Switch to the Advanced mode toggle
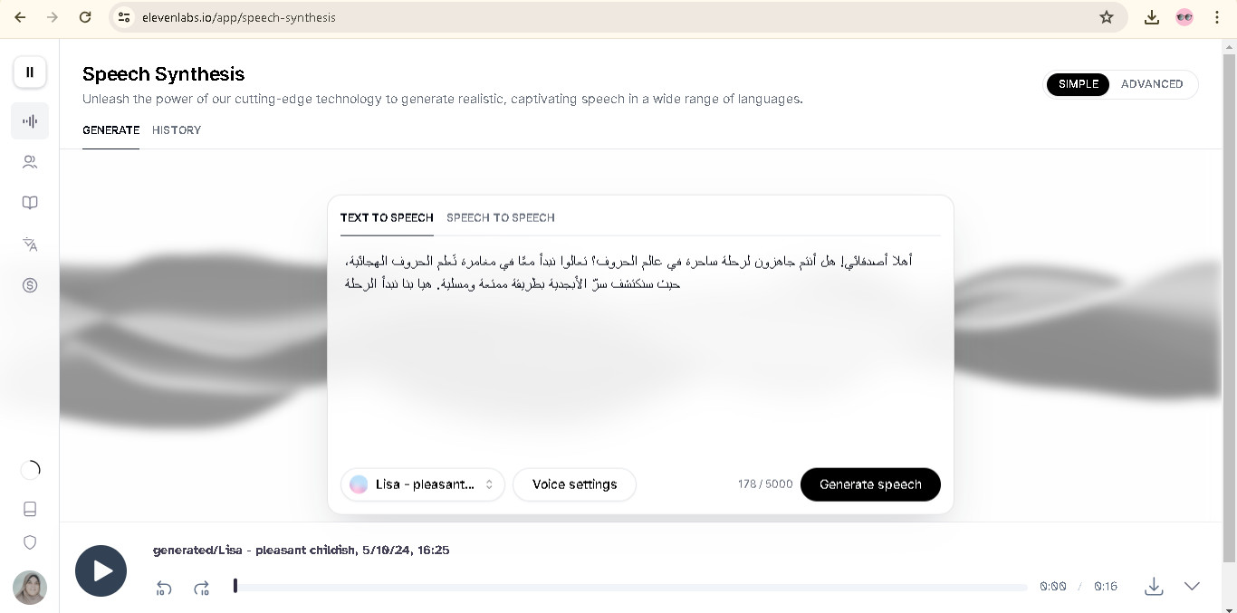Screen dimensions: 1237x613 coord(1152,84)
